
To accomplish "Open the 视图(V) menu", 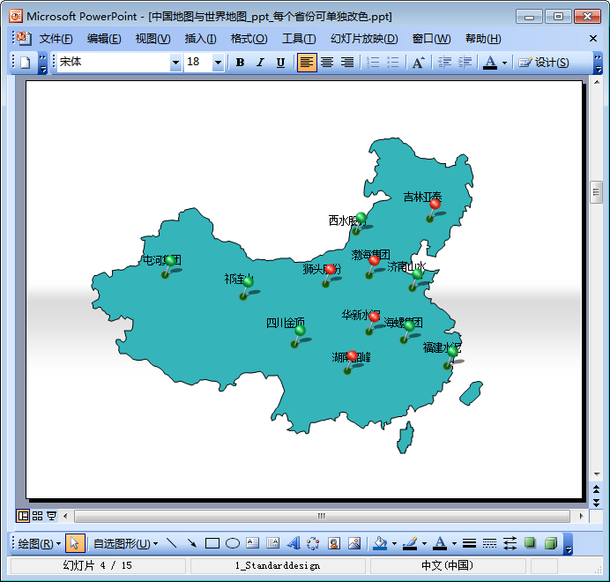I will [x=152, y=39].
